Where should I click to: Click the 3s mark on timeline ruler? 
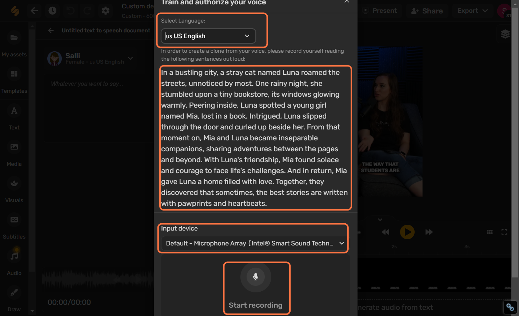point(467,247)
